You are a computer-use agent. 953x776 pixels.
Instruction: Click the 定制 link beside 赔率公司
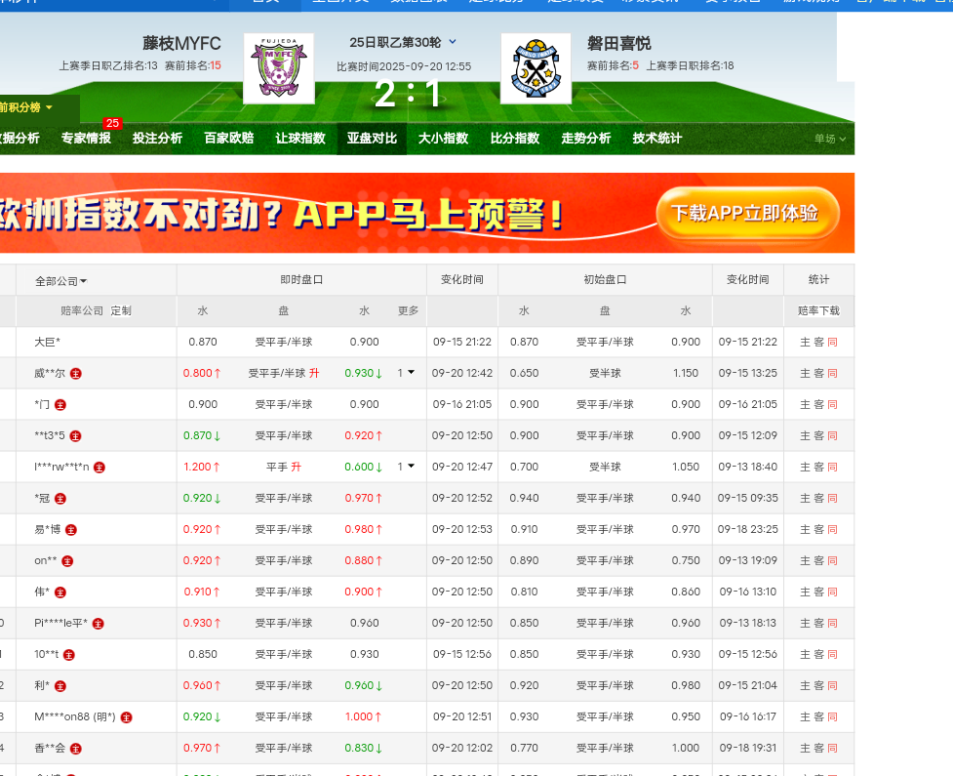pyautogui.click(x=121, y=310)
